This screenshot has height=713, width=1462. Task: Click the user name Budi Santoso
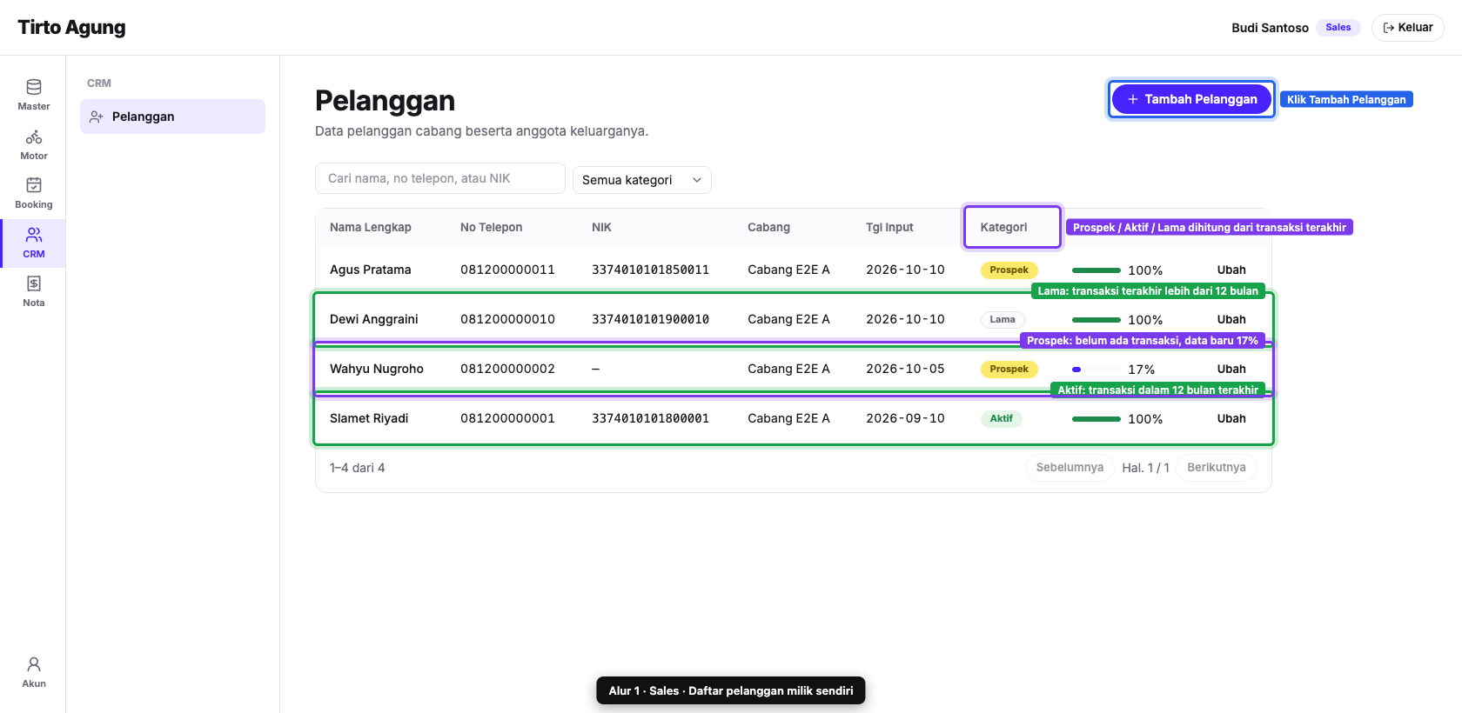(1271, 28)
